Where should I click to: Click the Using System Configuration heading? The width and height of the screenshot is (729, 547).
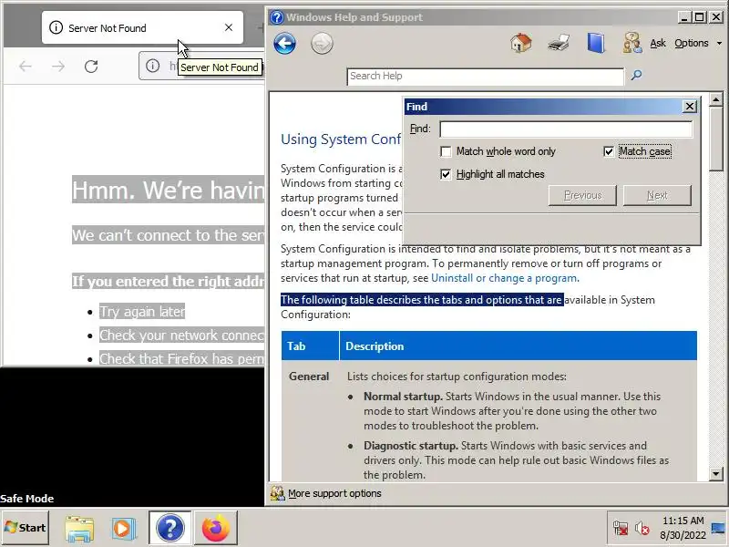point(341,139)
